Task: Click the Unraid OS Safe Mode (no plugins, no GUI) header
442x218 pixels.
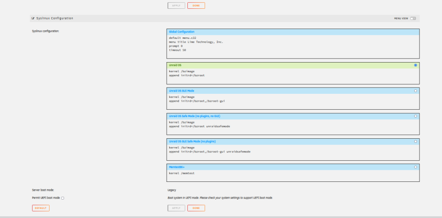Action: 293,116
